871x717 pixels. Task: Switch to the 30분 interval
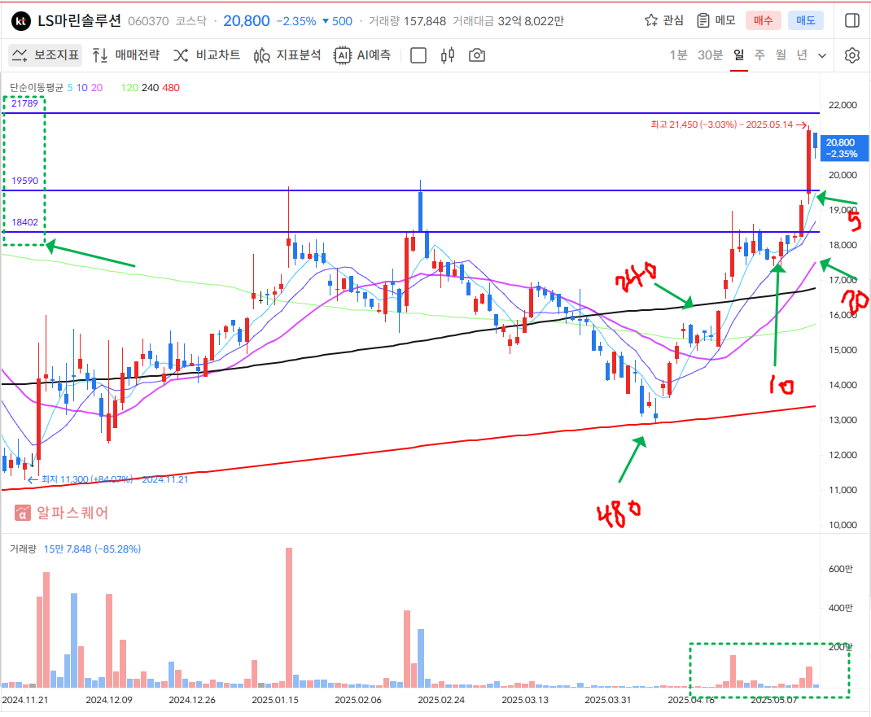click(711, 55)
